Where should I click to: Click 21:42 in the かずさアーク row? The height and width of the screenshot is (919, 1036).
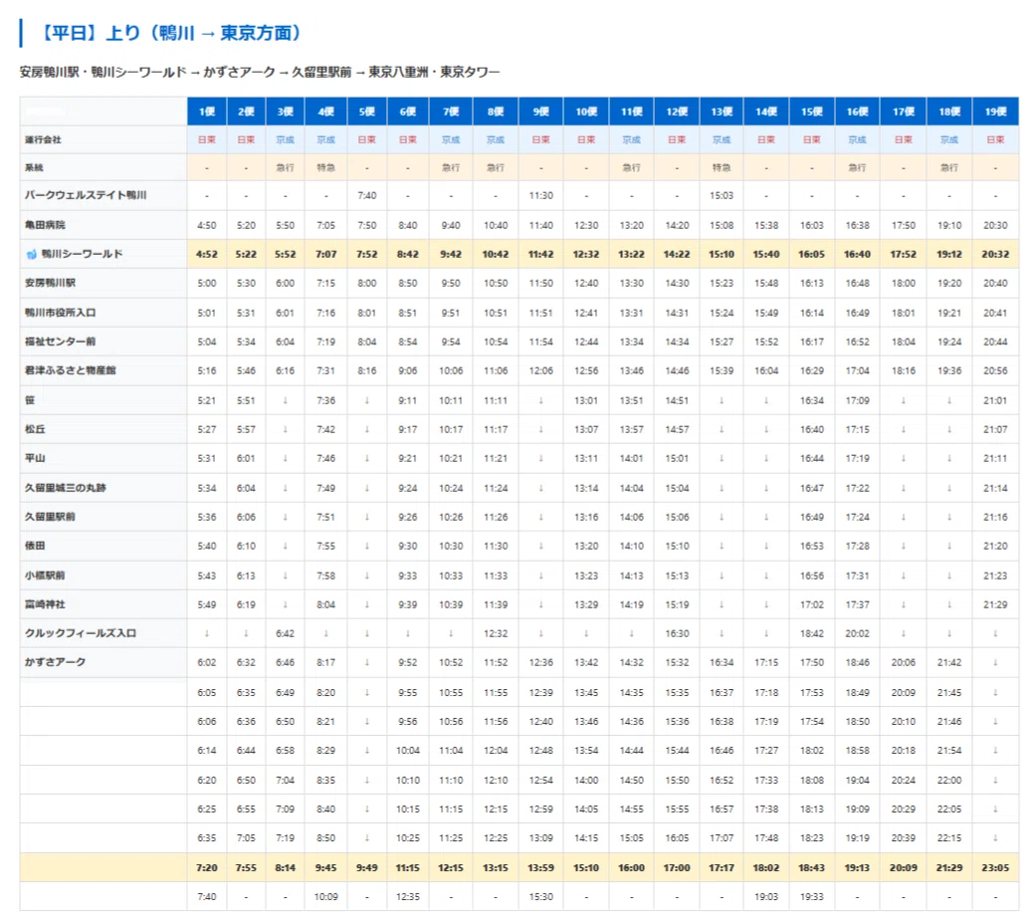coord(949,662)
